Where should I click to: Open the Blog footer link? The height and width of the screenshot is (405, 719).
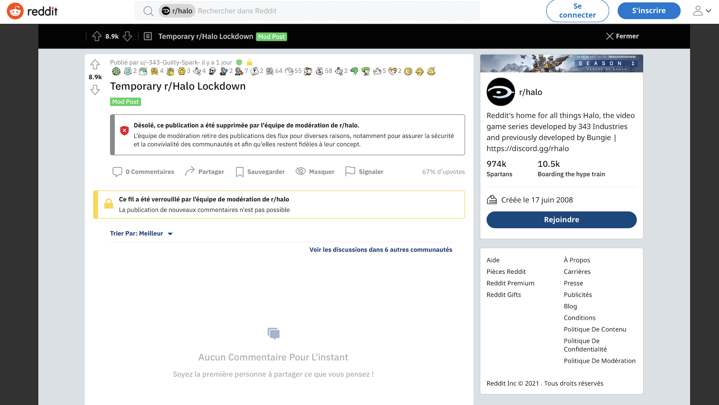570,306
